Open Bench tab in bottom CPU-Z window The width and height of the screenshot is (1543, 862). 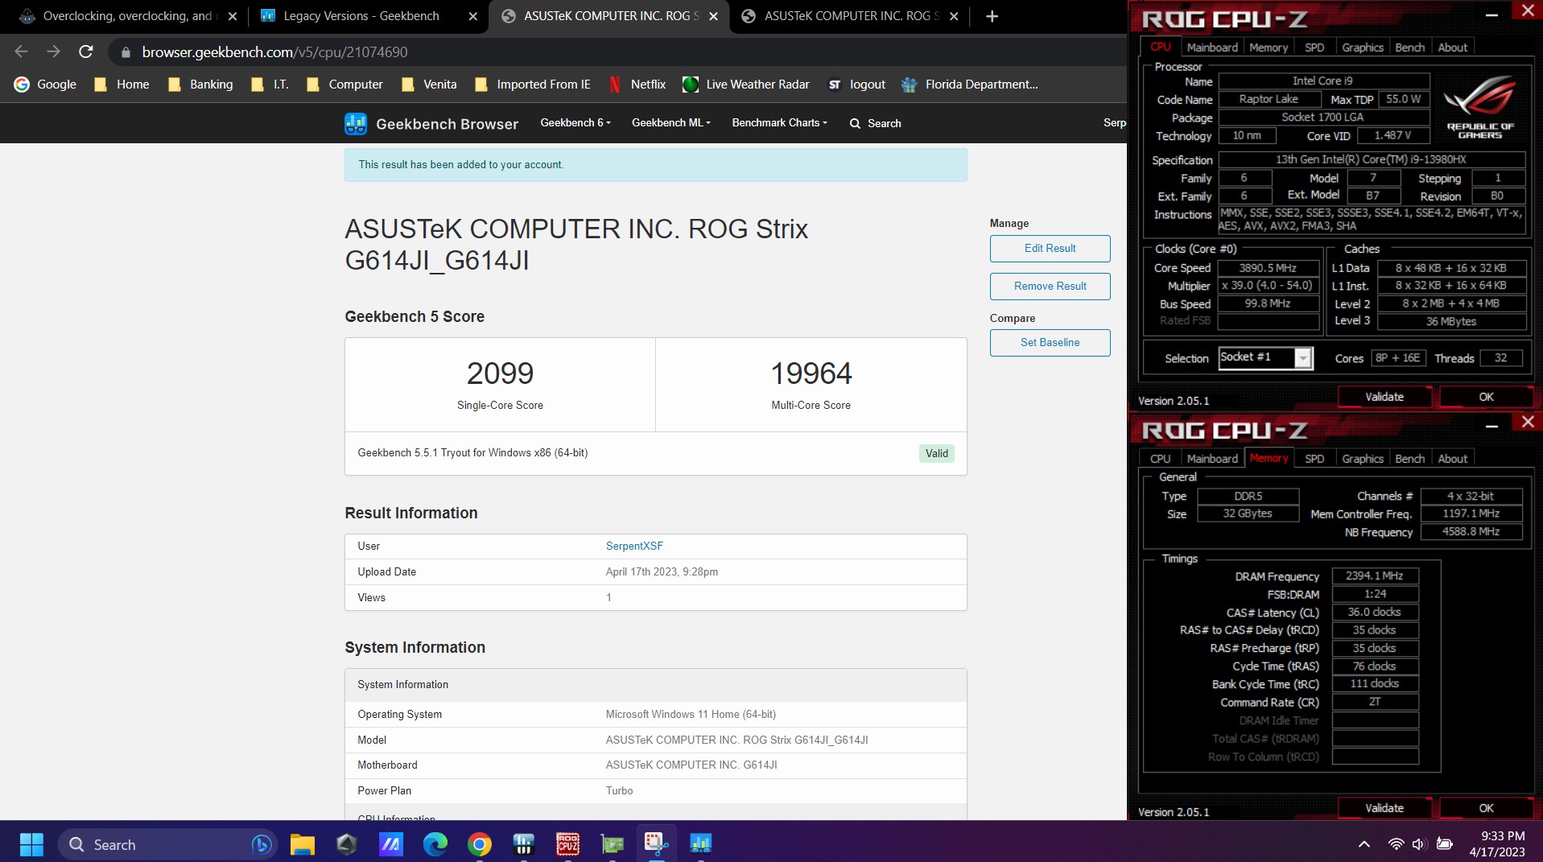point(1409,459)
